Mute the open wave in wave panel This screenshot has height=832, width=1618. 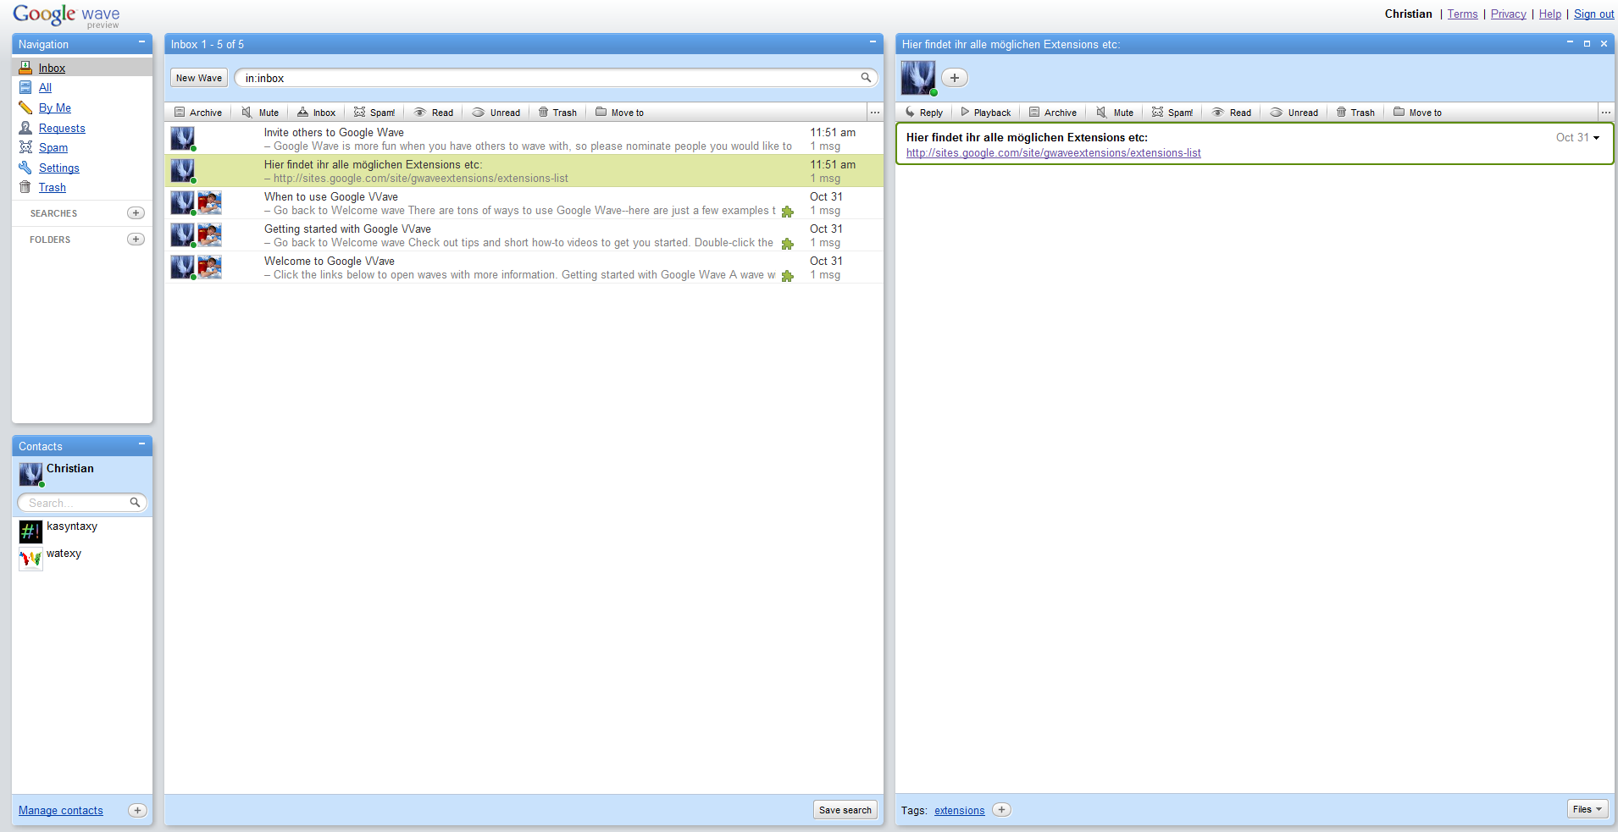click(x=1115, y=113)
